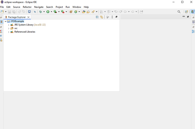Minimize the editor area
The image size is (195, 129).
[x=184, y=16]
